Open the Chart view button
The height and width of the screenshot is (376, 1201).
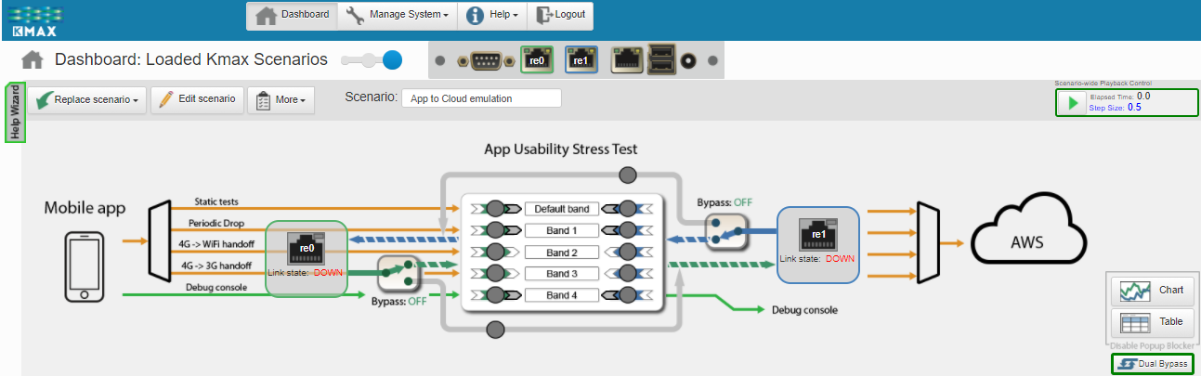coord(1152,290)
